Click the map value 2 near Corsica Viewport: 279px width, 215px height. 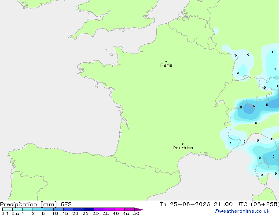260,158
